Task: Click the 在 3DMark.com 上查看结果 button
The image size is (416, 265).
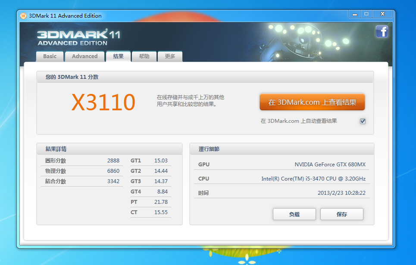Action: click(x=312, y=102)
